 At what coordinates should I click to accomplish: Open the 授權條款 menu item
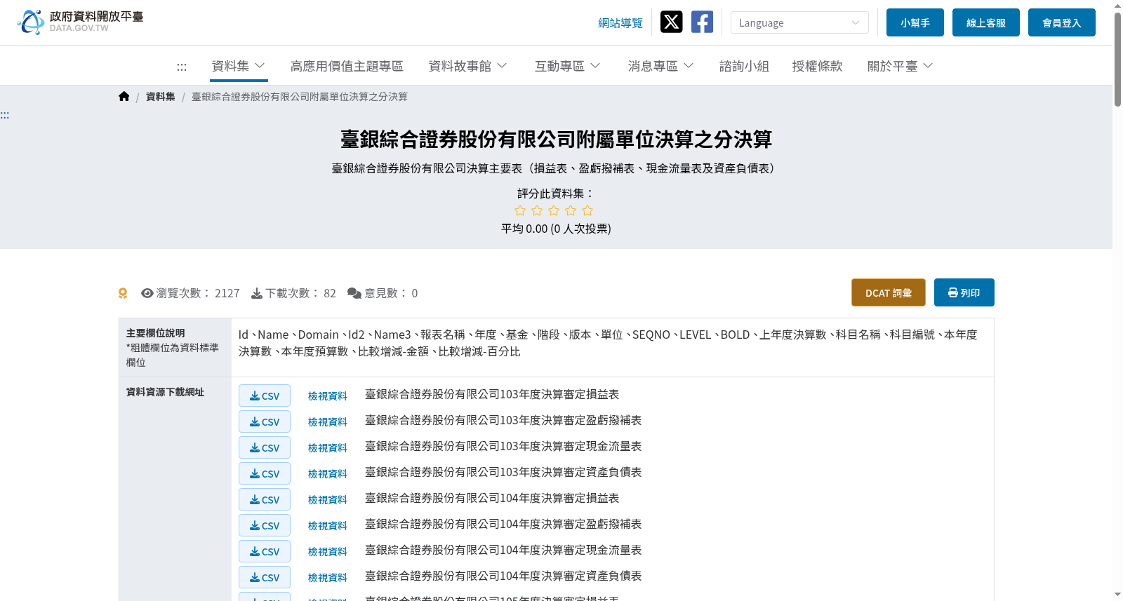(817, 66)
